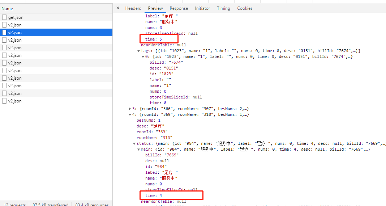This screenshot has width=386, height=206.
Task: Click storeTimeSliceId: null below nums under tags
Action: point(176,97)
